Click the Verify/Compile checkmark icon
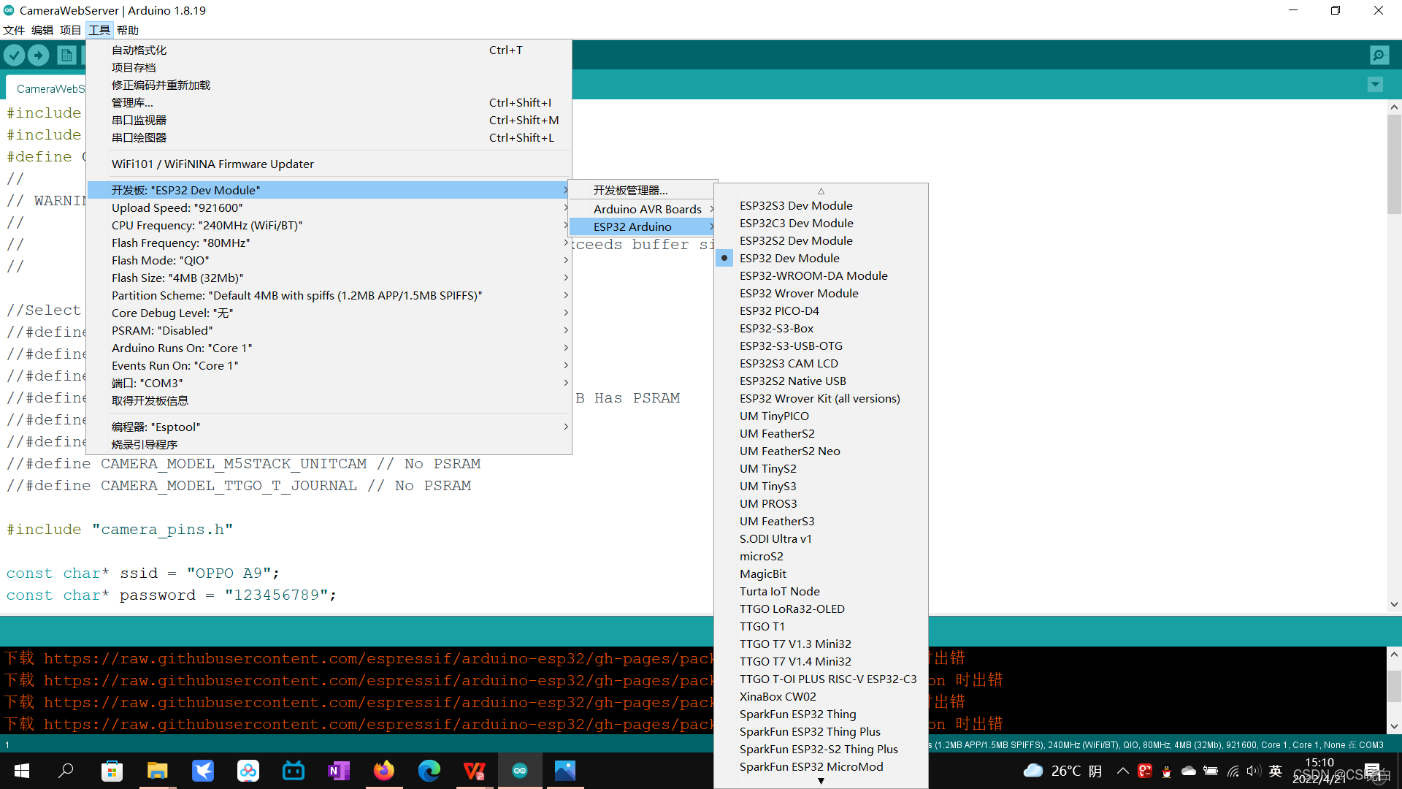 [13, 55]
